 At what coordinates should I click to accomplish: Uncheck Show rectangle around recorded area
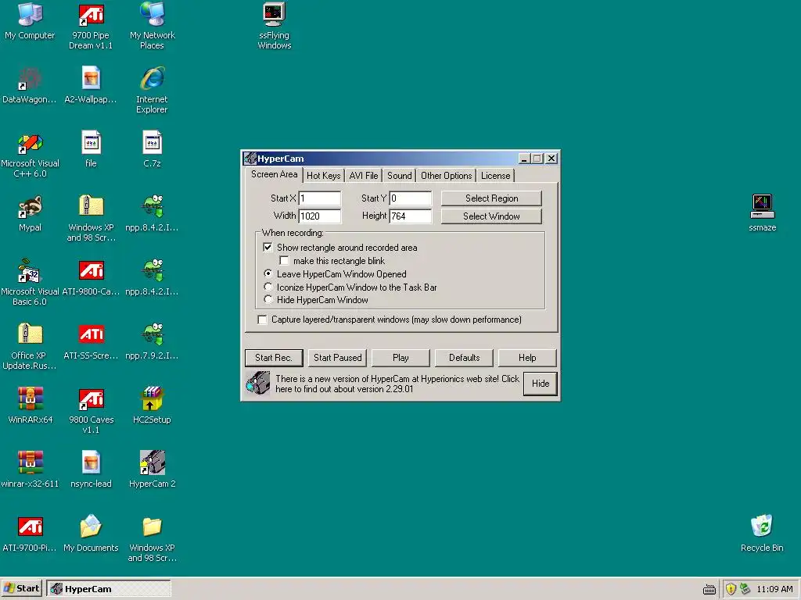pos(268,248)
